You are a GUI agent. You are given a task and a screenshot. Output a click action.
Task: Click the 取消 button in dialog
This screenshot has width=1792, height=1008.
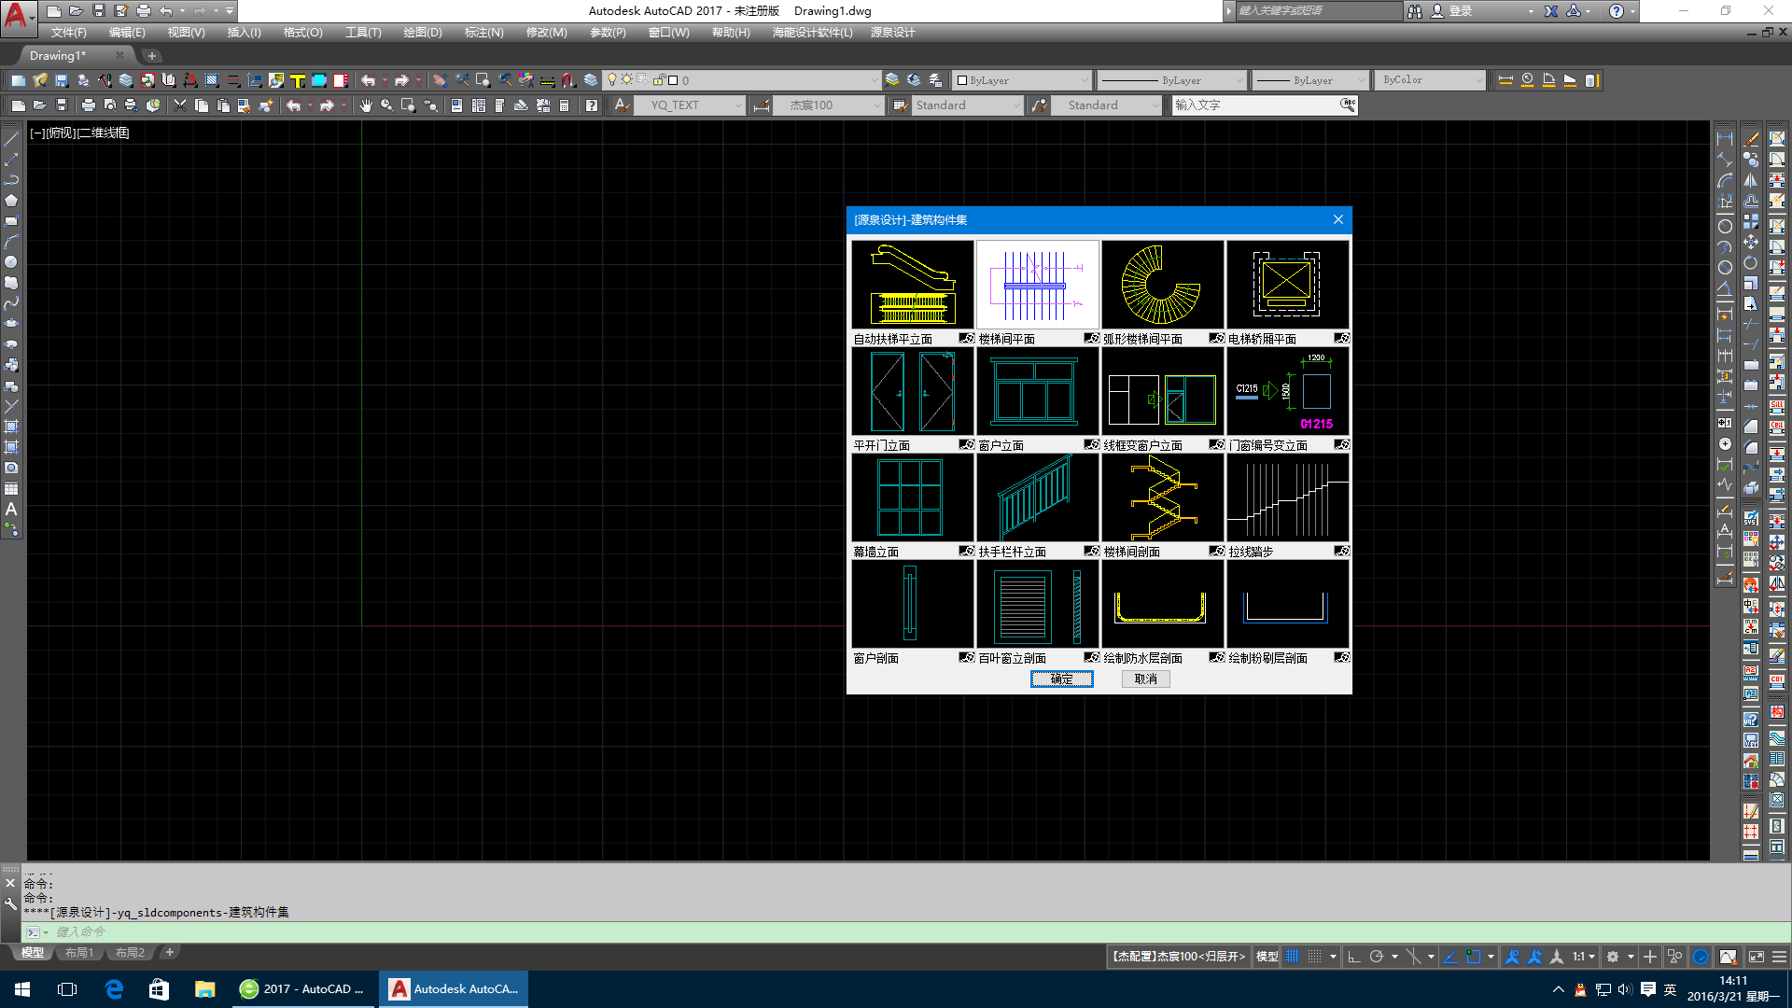tap(1145, 679)
